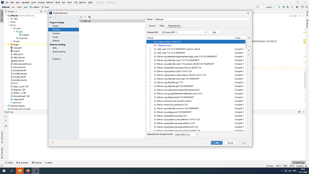This screenshot has width=309, height=174.
Task: Expand the .idea folder in project tree
Action: pos(8,19)
